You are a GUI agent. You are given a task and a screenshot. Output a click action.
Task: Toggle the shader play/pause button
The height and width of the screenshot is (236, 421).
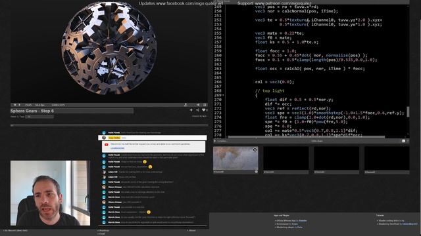[x=19, y=105]
